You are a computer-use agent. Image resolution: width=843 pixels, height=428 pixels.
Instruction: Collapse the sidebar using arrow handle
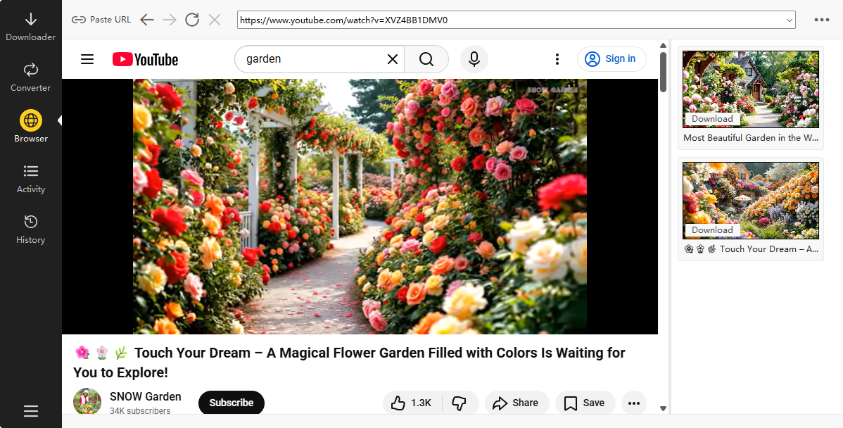click(x=60, y=120)
